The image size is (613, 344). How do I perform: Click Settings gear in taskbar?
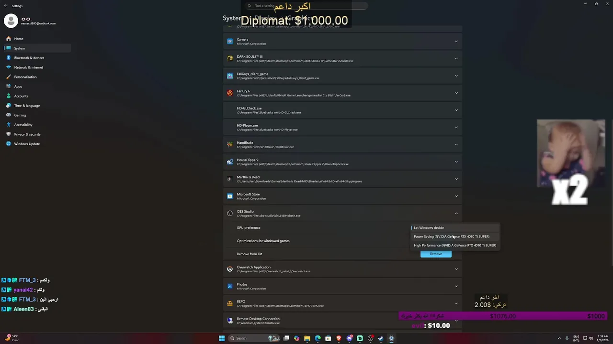click(x=391, y=338)
